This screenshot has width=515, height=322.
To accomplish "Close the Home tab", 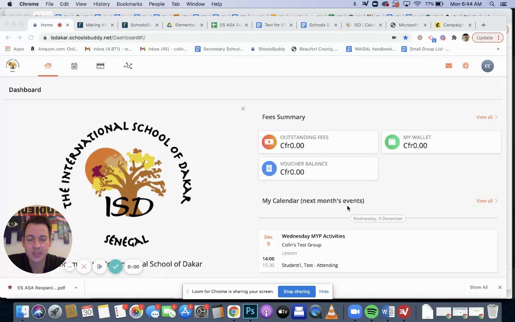I will 68,25.
